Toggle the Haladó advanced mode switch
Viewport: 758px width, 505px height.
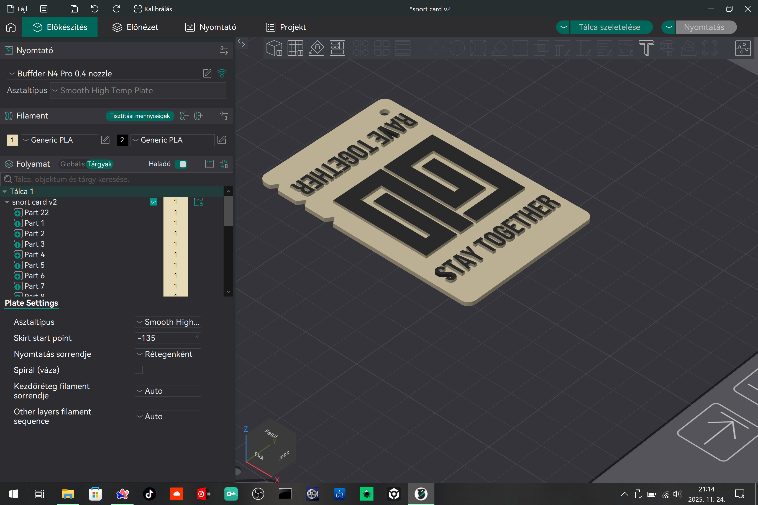click(181, 164)
